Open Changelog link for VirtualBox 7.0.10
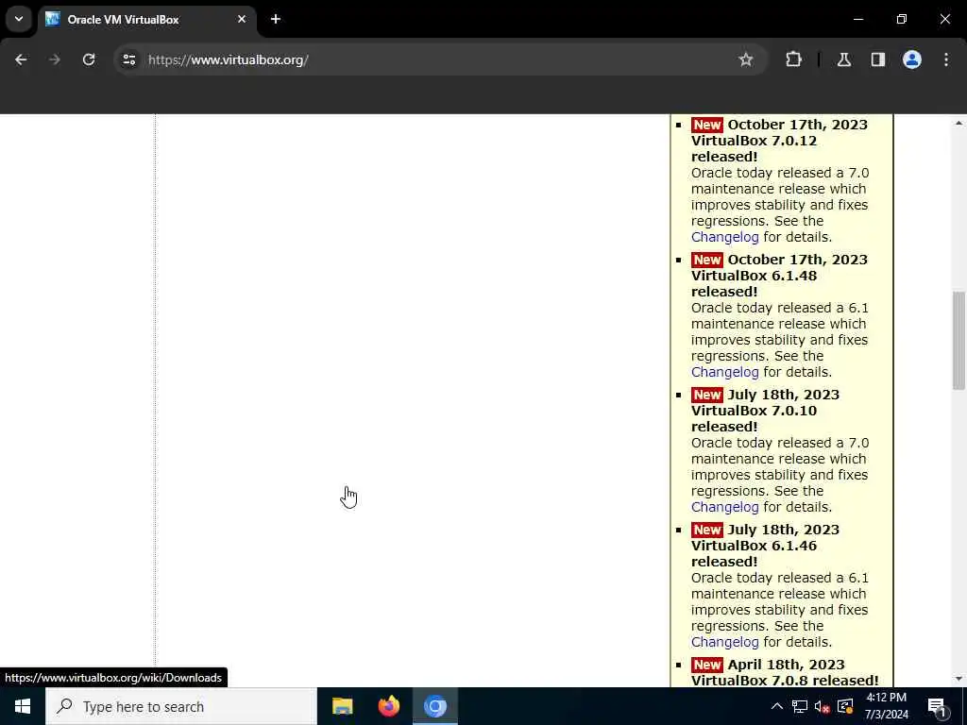This screenshot has height=725, width=967. pos(724,507)
